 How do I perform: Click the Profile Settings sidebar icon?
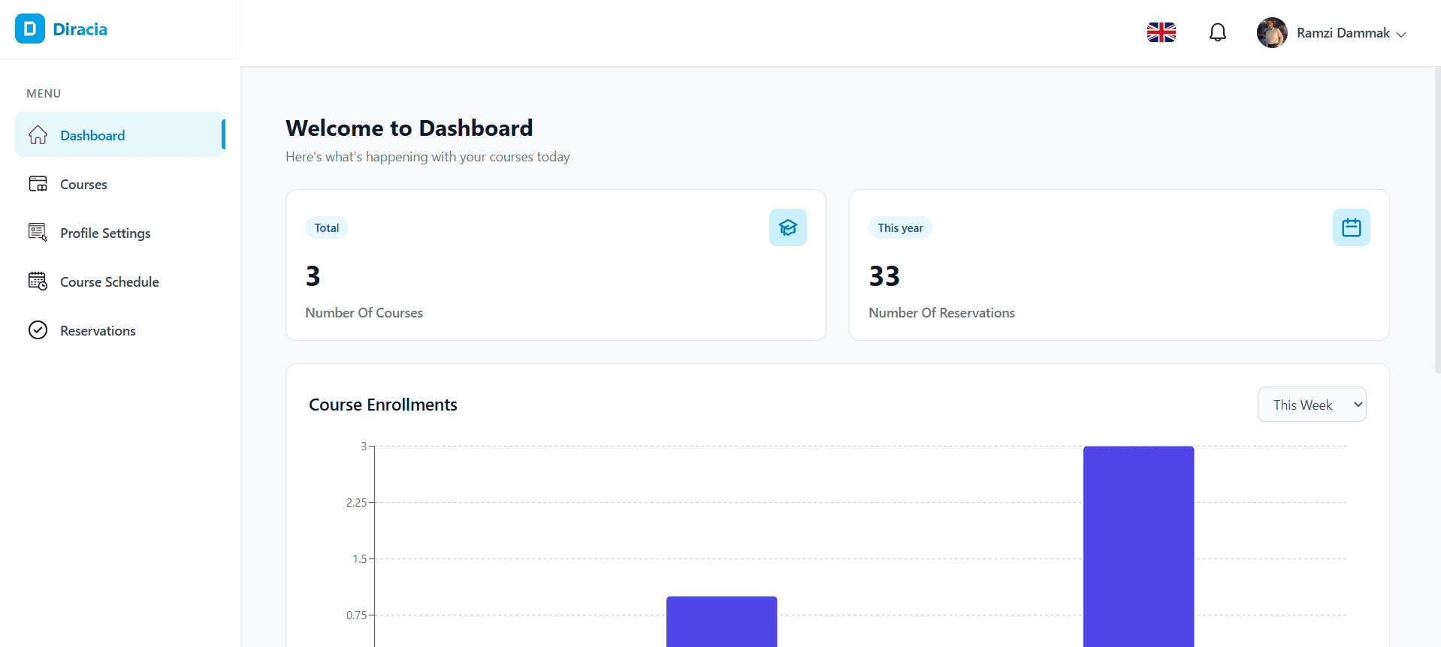coord(38,233)
